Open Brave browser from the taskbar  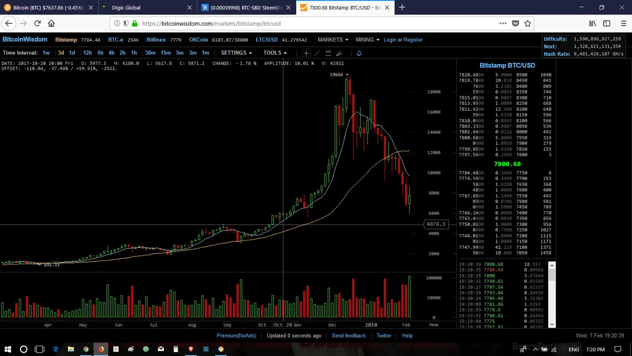pos(191,349)
